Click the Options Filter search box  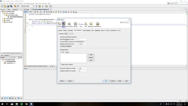[x=126, y=22]
